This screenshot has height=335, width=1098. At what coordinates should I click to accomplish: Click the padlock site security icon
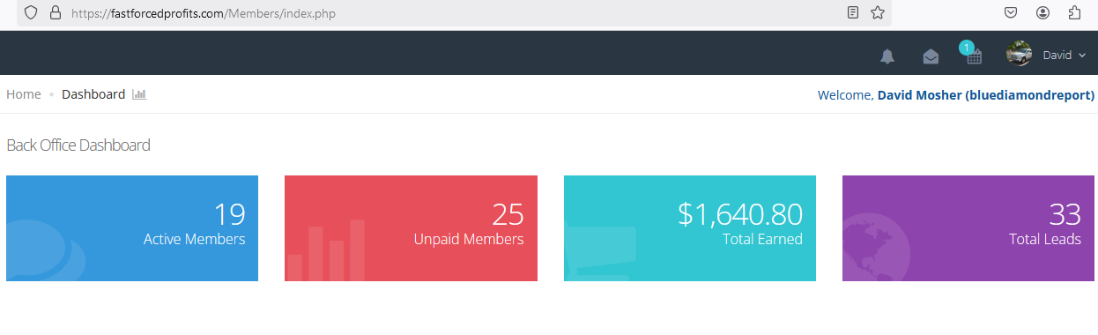[56, 12]
